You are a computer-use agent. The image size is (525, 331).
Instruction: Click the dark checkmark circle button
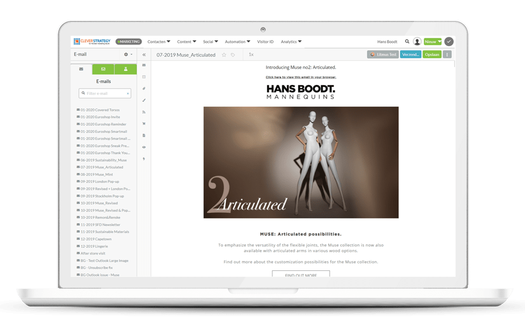(x=449, y=41)
